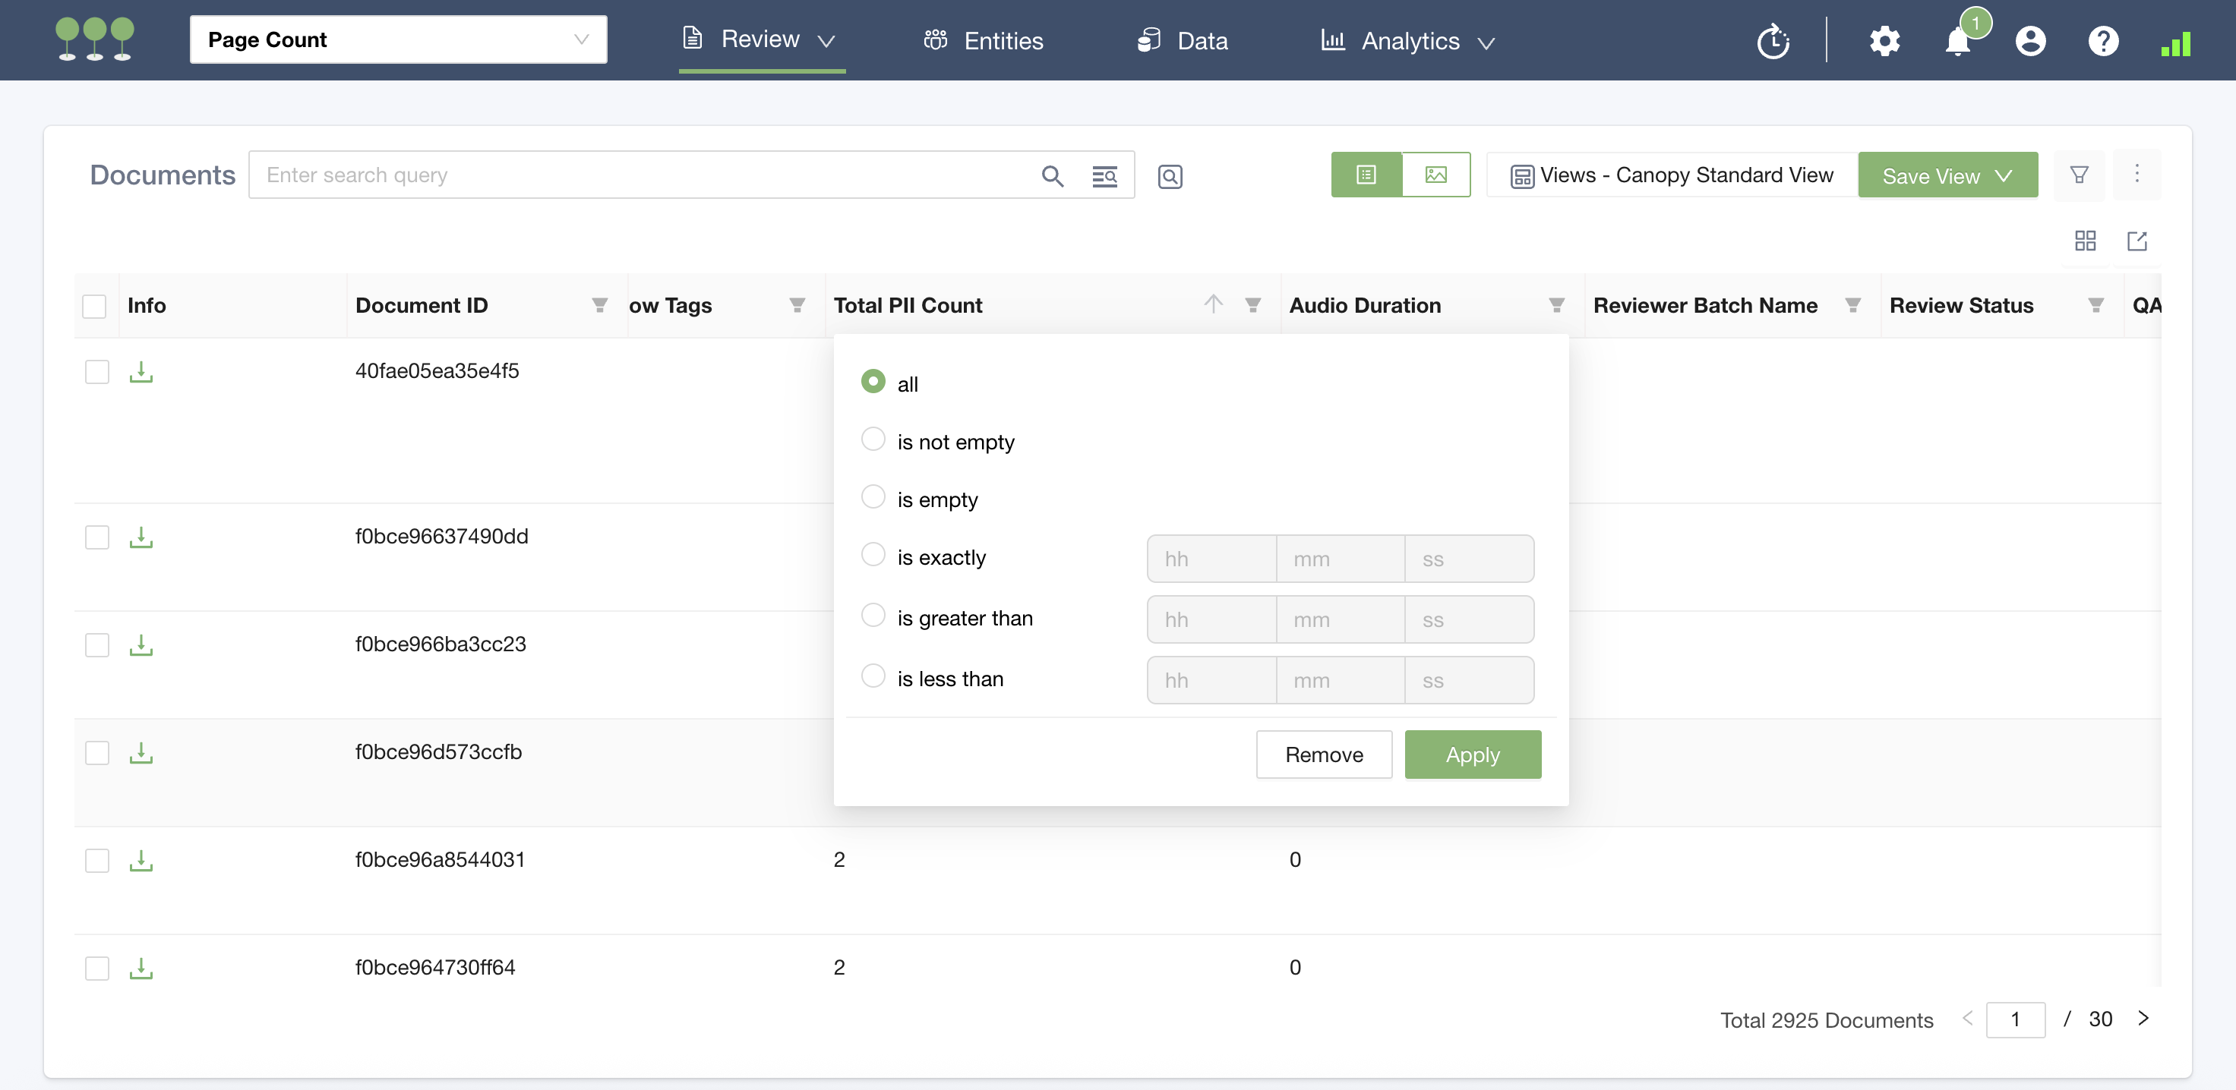Switch to image thumbnail view

pos(1435,175)
